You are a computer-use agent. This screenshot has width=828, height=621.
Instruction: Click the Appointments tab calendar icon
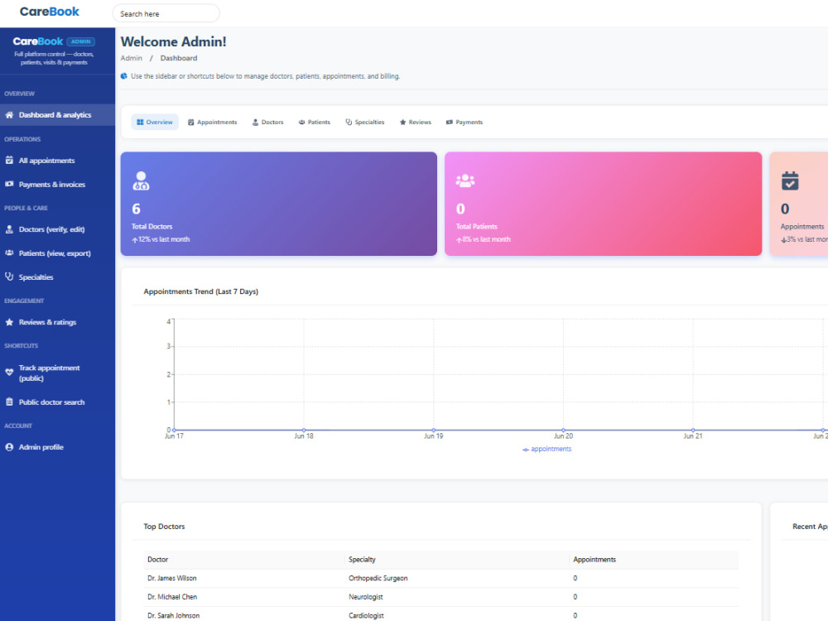pos(191,122)
